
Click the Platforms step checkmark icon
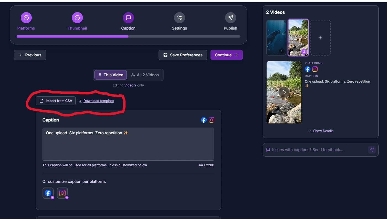pyautogui.click(x=26, y=18)
